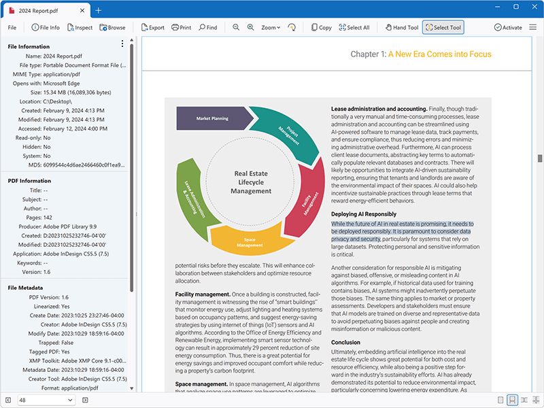Image resolution: width=544 pixels, height=408 pixels.
Task: Rotate the page view icon
Action: coord(292,27)
